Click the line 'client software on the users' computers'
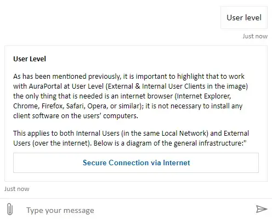 click(x=76, y=116)
